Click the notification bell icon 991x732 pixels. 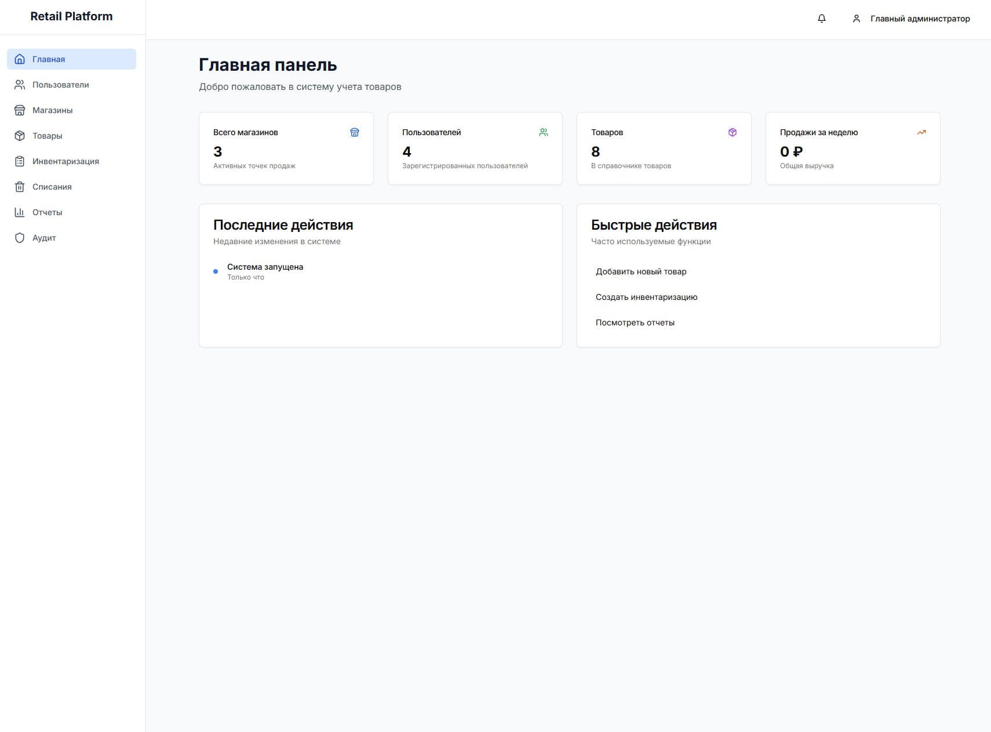(x=821, y=19)
